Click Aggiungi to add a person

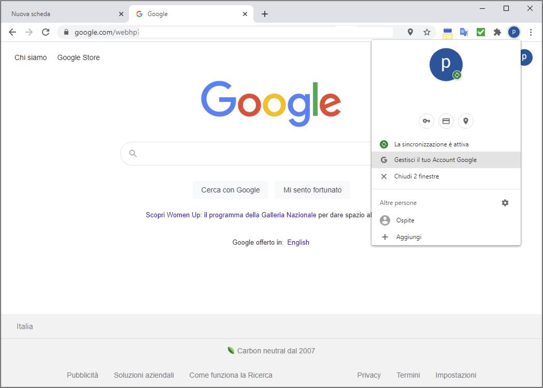(446, 237)
